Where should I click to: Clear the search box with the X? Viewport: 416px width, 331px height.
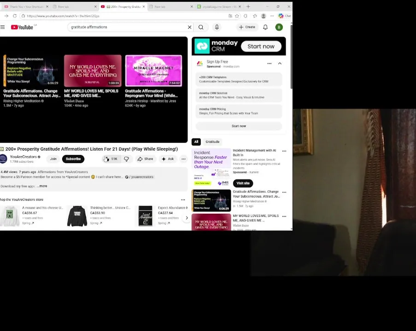click(189, 27)
